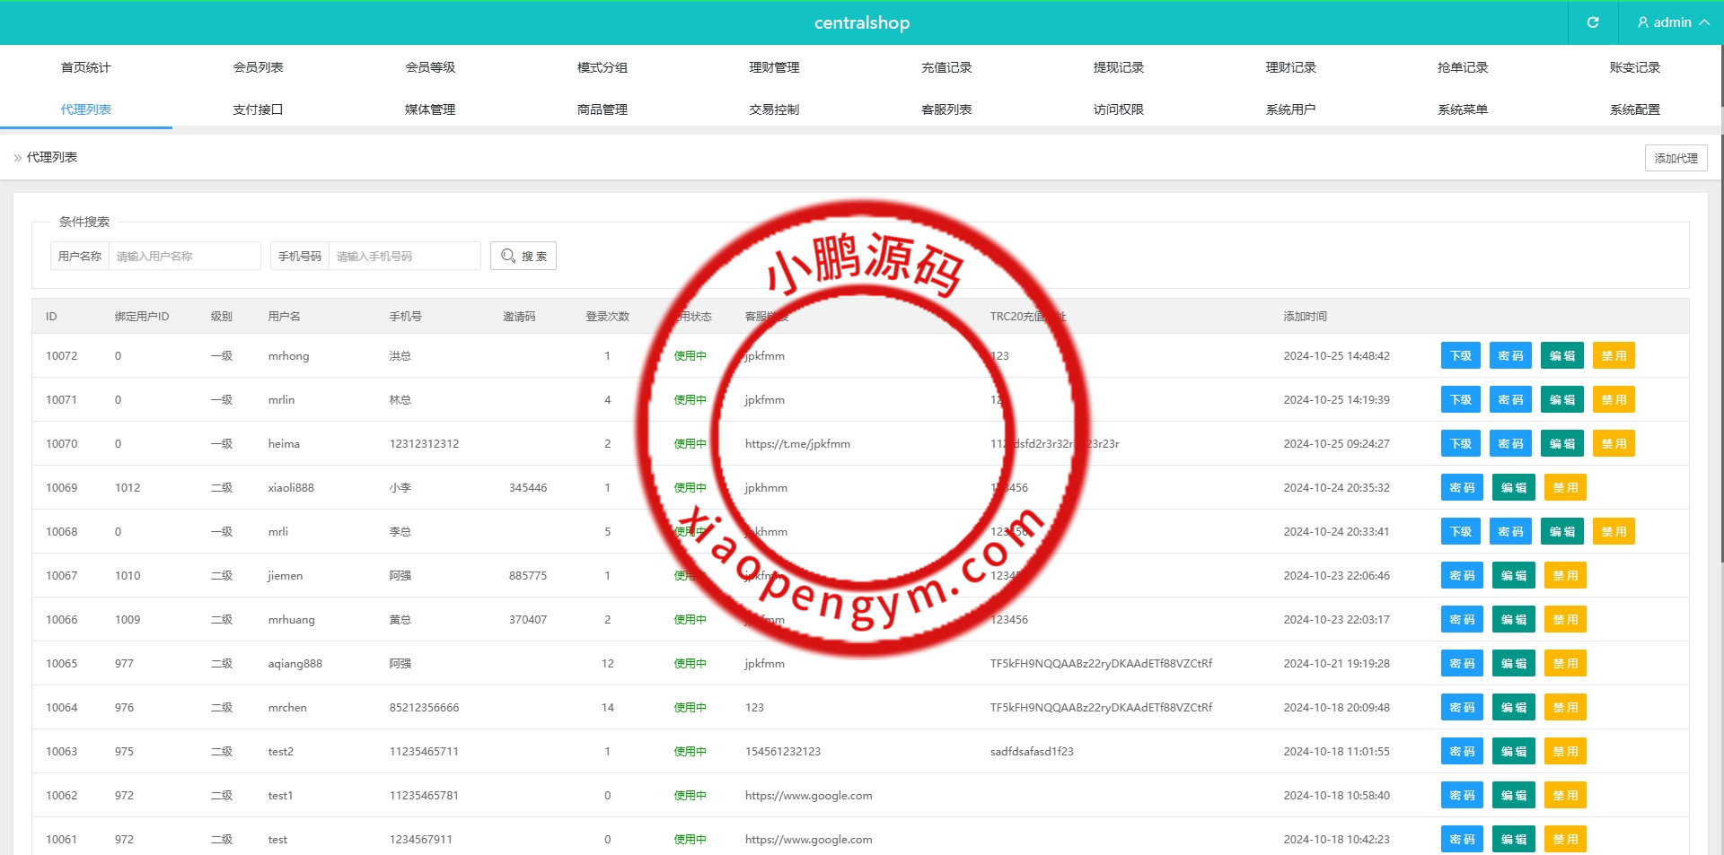Click 添加代理 to add an agent
The width and height of the screenshot is (1724, 855).
pos(1676,158)
